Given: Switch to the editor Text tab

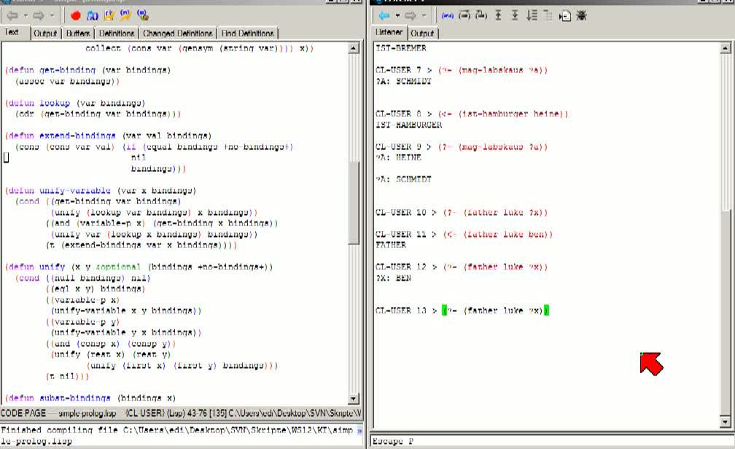Looking at the screenshot, I should [12, 32].
